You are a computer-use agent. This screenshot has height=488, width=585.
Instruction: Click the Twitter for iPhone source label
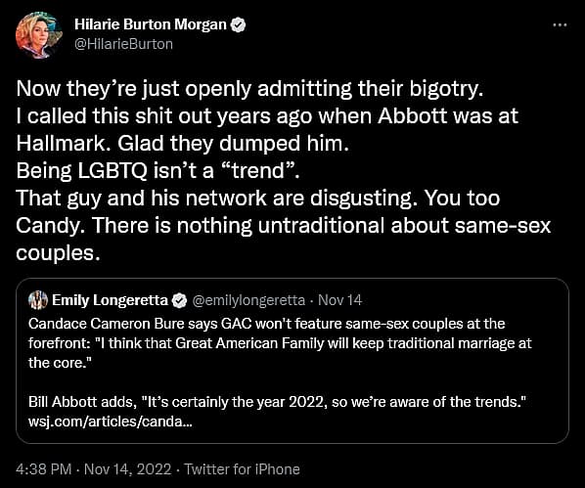click(243, 469)
